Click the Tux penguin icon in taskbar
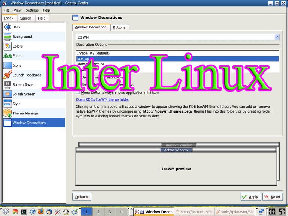This screenshot has height=216, width=288. pyautogui.click(x=66, y=212)
